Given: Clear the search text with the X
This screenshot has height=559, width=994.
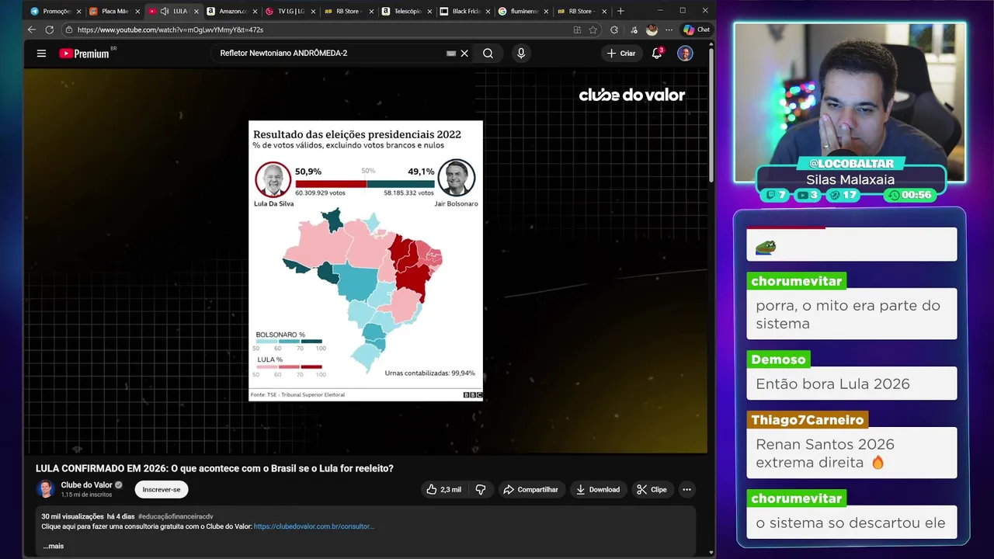Looking at the screenshot, I should (464, 54).
